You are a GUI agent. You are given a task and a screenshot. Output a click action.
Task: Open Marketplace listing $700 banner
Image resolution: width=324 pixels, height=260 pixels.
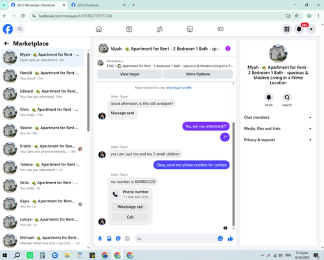pyautogui.click(x=165, y=64)
